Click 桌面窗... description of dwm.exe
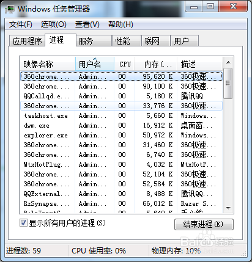Screen dimensions: 252x262 point(196,125)
